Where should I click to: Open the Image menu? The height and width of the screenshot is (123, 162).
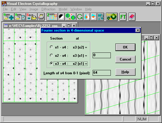34,9
